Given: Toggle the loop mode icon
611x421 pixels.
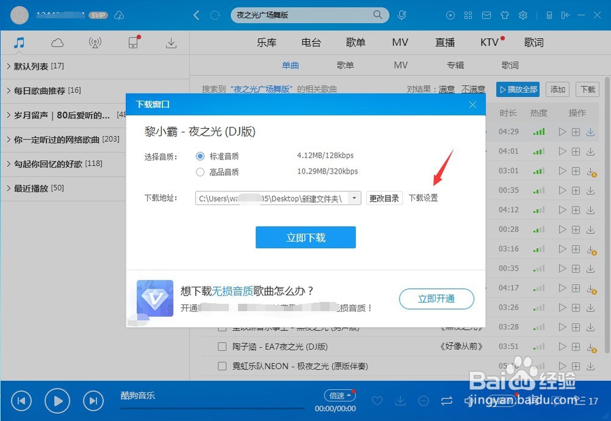Looking at the screenshot, I should (447, 401).
